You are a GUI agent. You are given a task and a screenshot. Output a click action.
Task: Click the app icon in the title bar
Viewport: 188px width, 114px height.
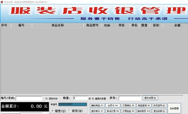2,2
